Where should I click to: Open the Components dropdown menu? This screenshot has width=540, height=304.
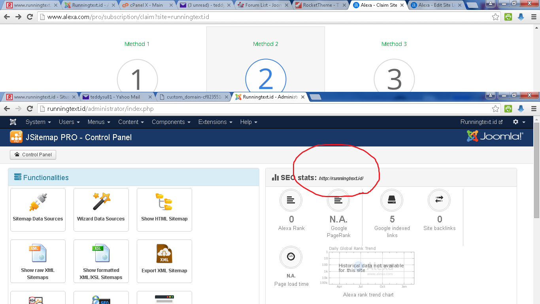(171, 122)
